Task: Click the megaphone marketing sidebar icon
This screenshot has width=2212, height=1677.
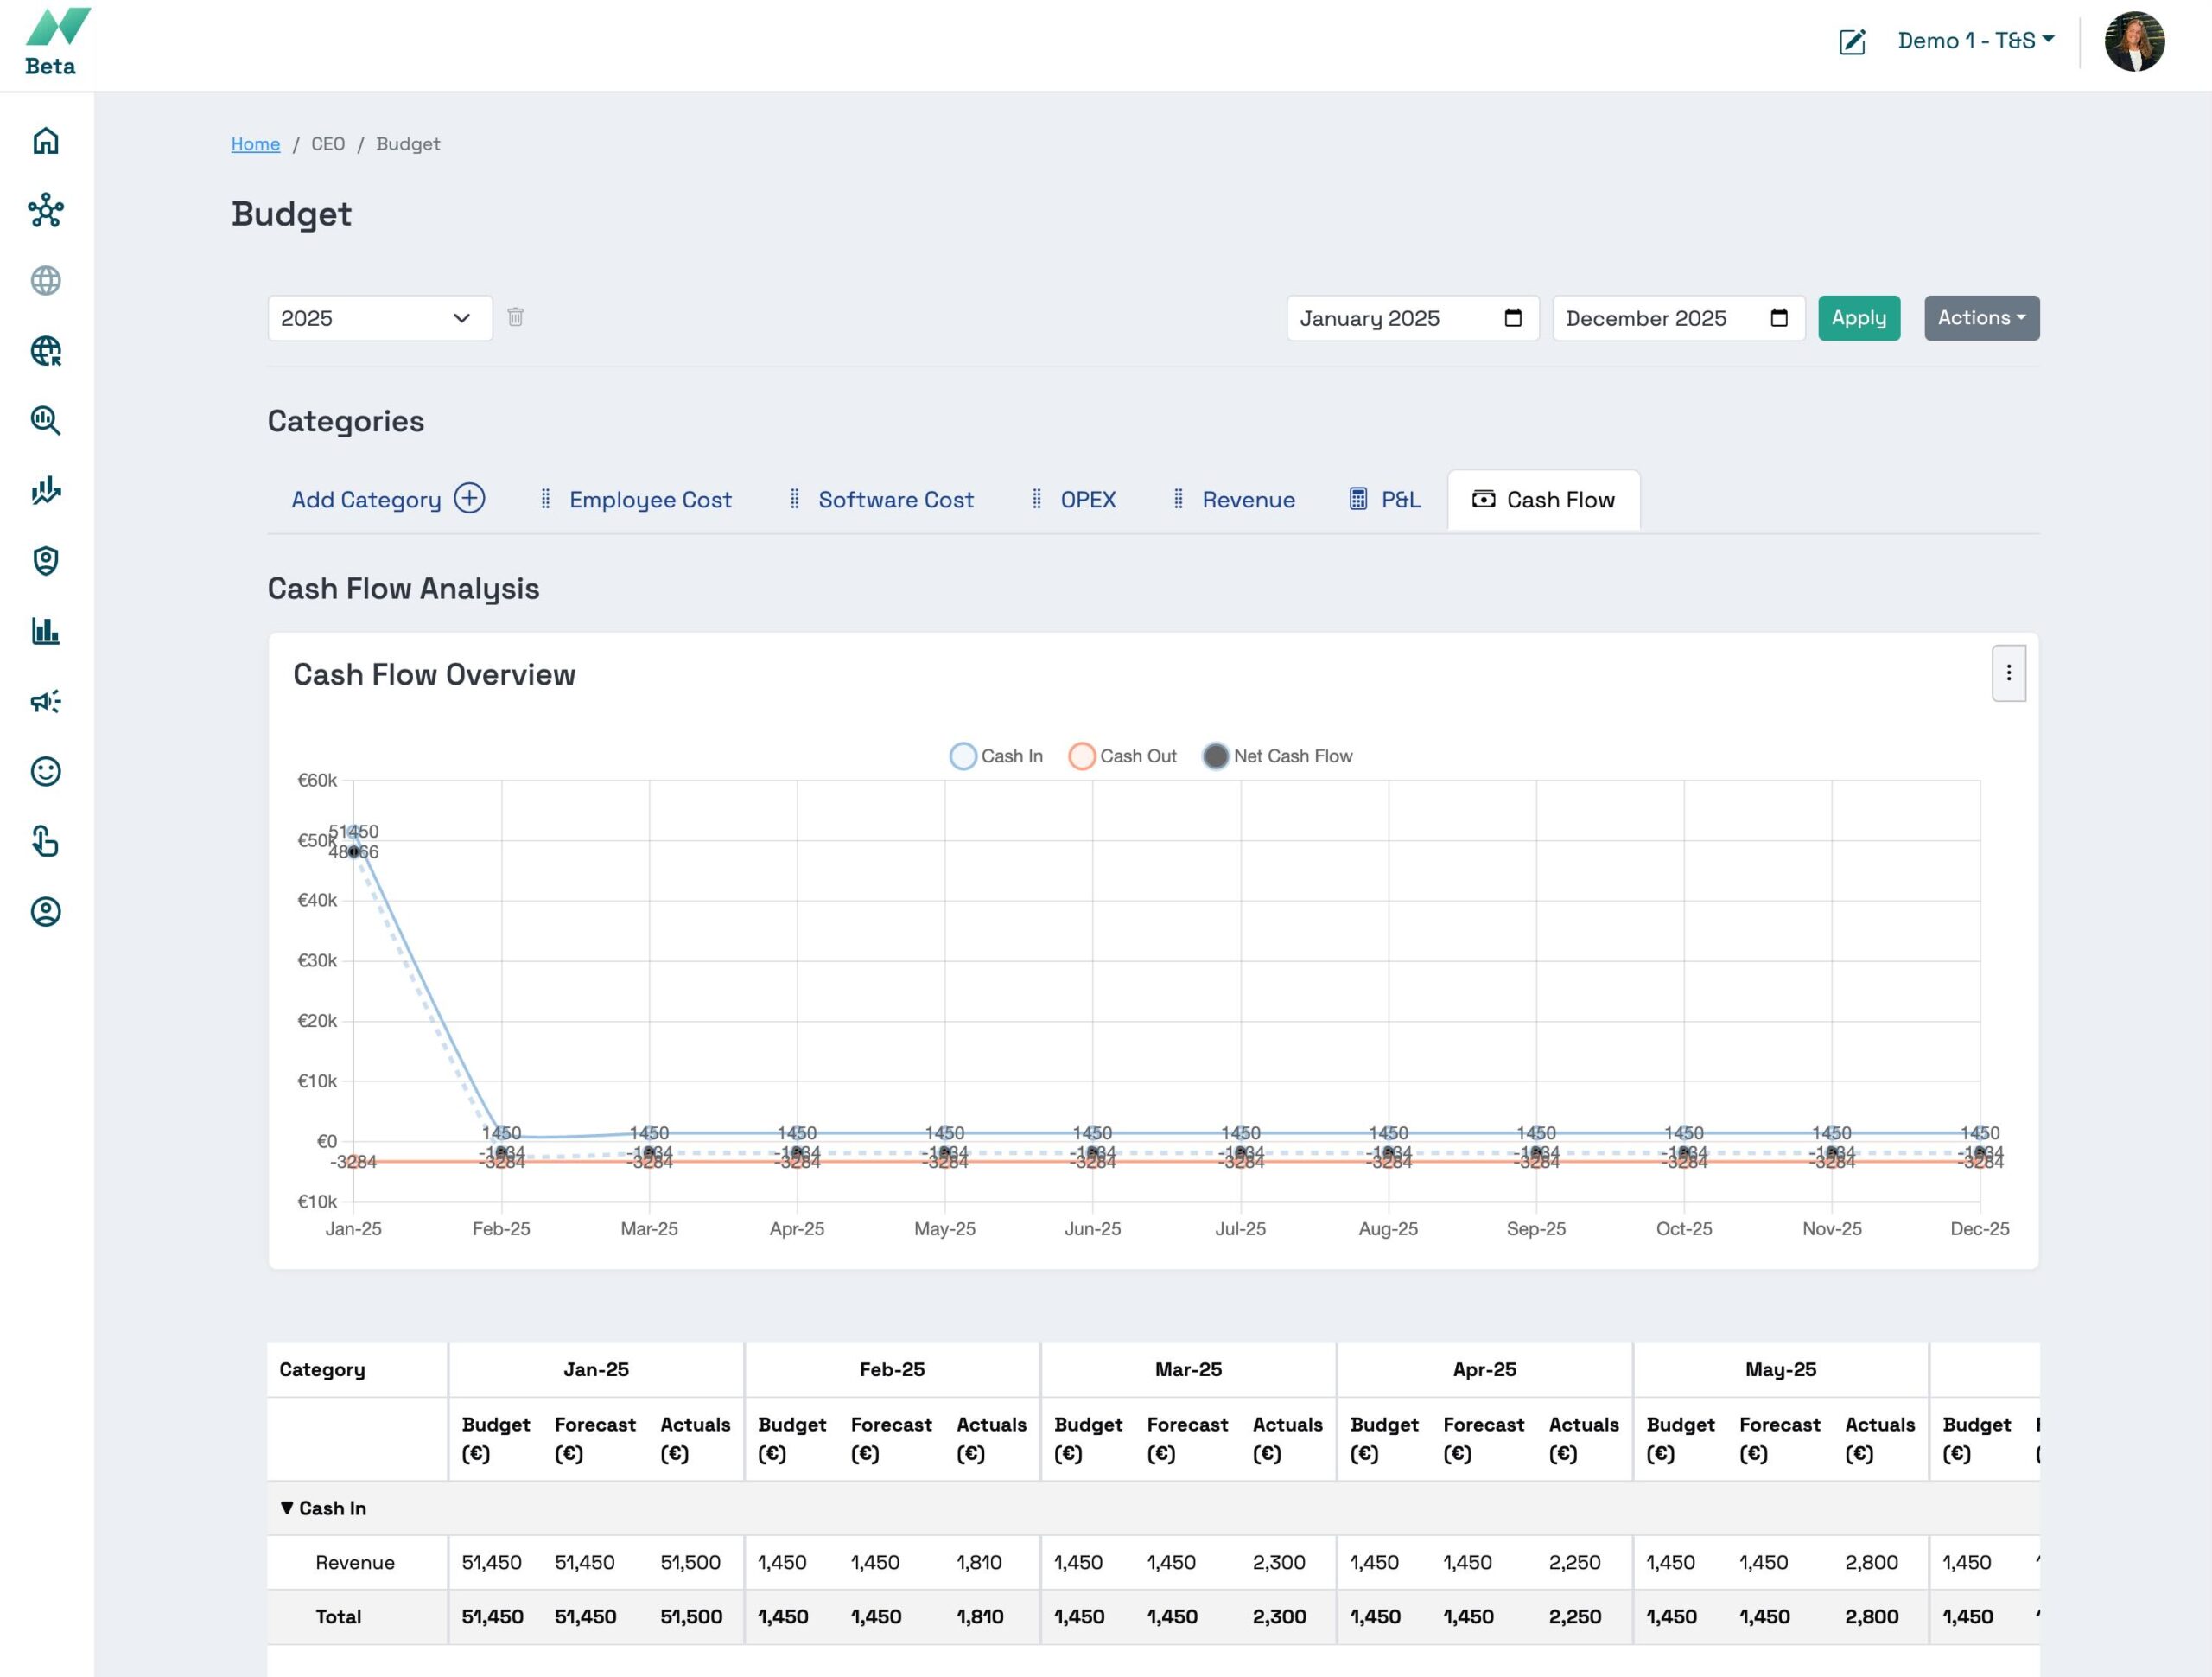Action: pyautogui.click(x=46, y=701)
